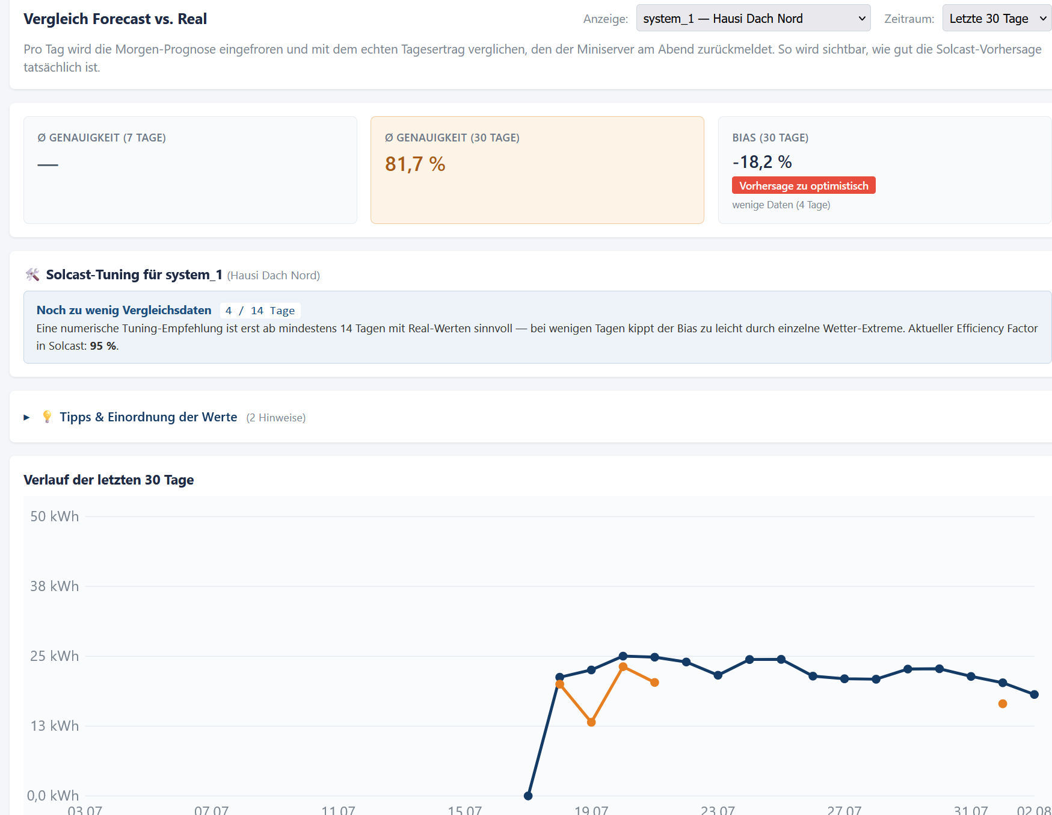Click Noch zu wenig Vergleichsdaten heading

124,310
